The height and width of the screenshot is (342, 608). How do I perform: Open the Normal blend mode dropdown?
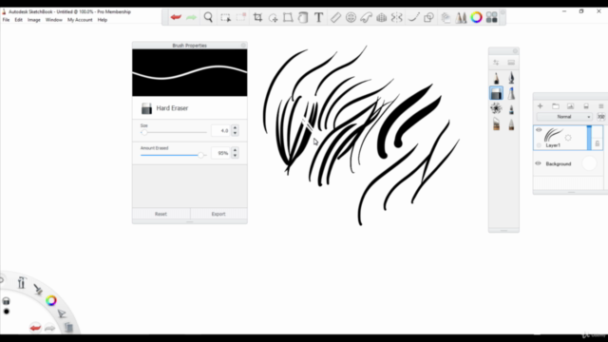pos(564,117)
